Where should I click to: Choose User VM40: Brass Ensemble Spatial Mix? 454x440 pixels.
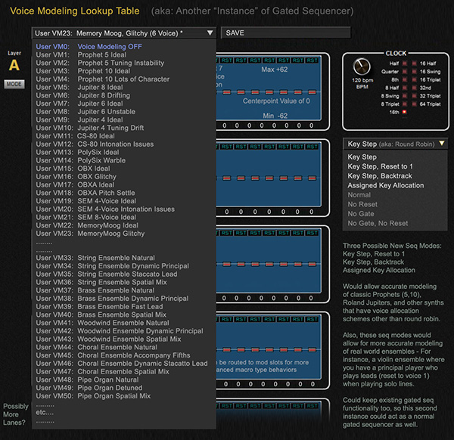101,315
